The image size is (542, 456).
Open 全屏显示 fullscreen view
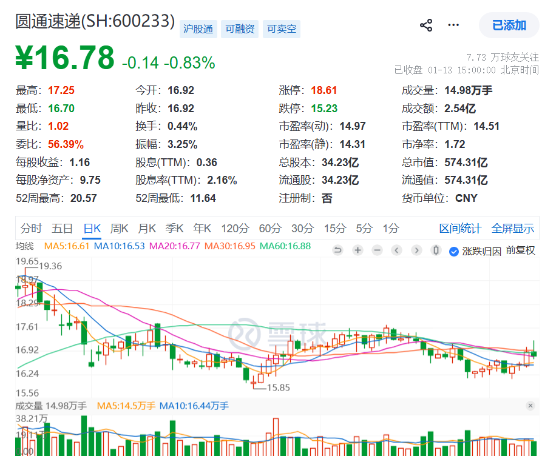(513, 229)
